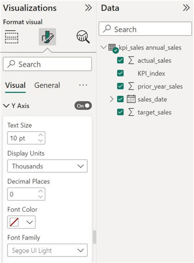Open the Display Units Thousands dropdown
The image size is (194, 263).
[47, 166]
